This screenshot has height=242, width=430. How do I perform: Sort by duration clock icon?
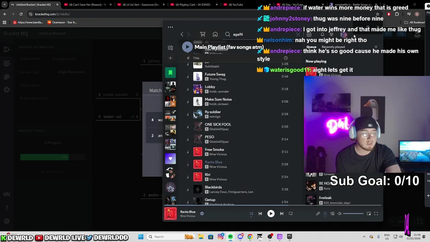coord(286,58)
